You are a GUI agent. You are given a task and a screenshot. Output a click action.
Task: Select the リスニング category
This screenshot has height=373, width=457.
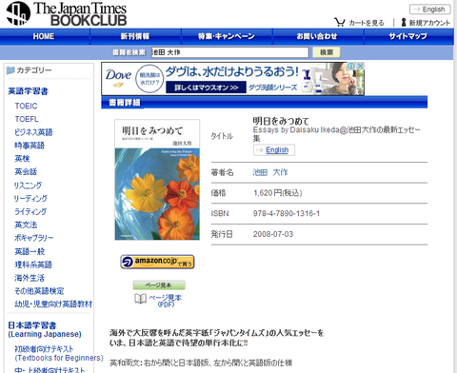point(28,186)
